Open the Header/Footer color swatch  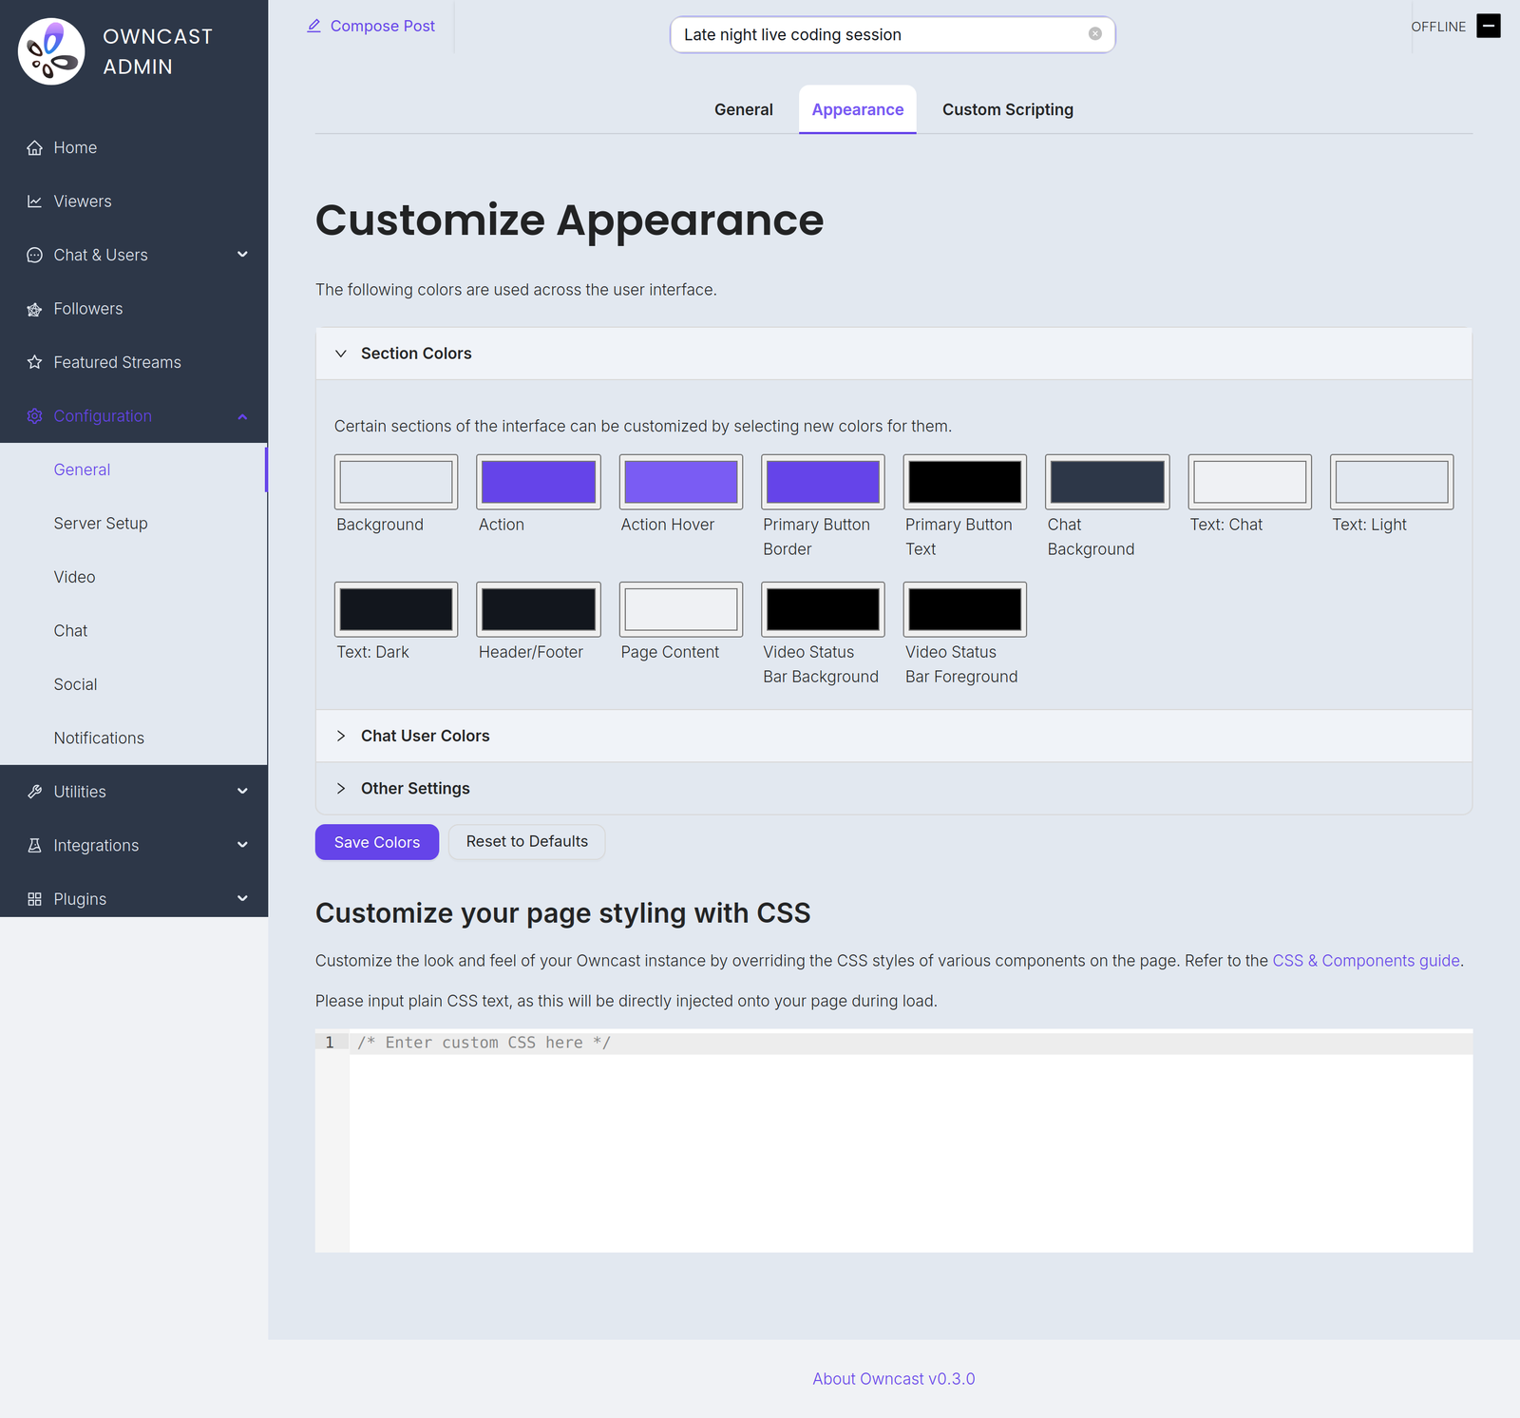539,609
